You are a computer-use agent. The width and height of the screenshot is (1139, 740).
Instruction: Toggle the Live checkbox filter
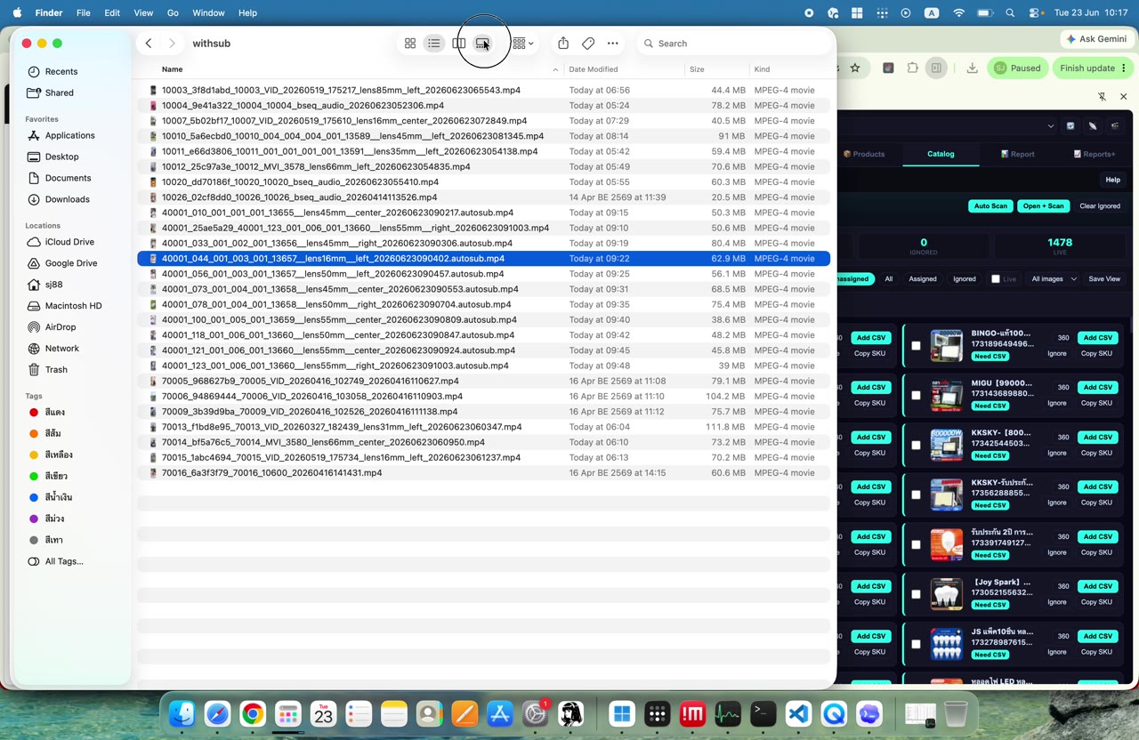coord(996,279)
